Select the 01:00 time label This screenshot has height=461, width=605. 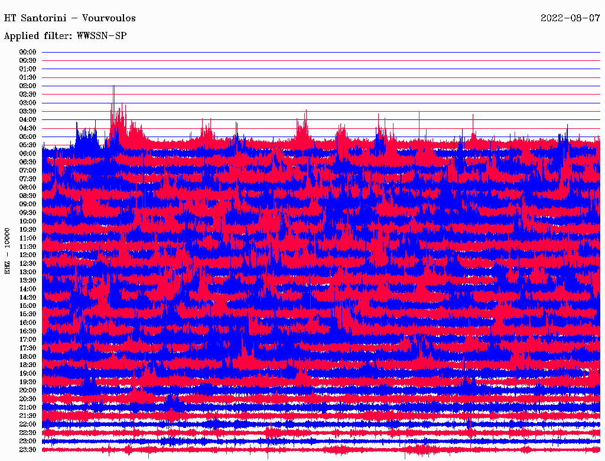point(28,69)
